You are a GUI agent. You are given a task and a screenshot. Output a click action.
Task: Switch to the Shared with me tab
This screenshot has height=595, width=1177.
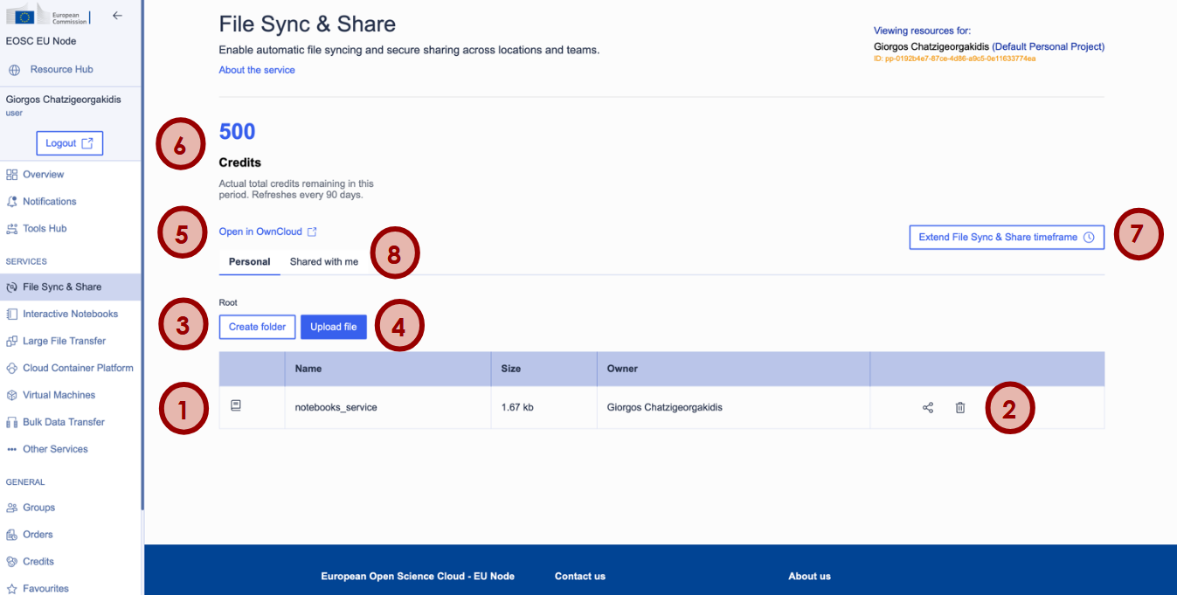pos(324,261)
